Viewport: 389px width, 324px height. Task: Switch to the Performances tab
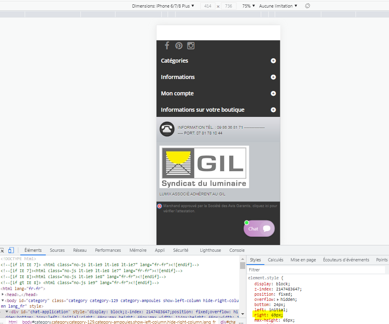[x=108, y=250]
